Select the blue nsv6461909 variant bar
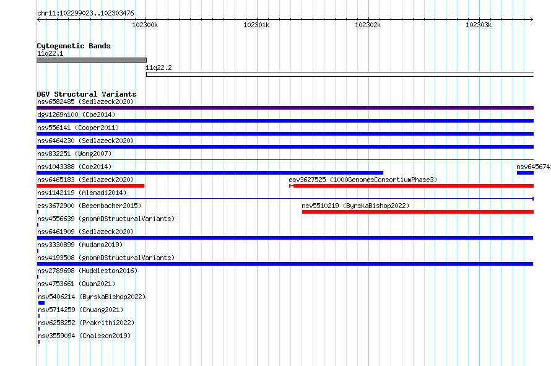This screenshot has width=551, height=366. (285, 238)
